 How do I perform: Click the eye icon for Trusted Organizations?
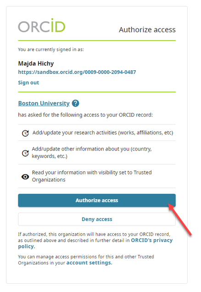click(25, 177)
